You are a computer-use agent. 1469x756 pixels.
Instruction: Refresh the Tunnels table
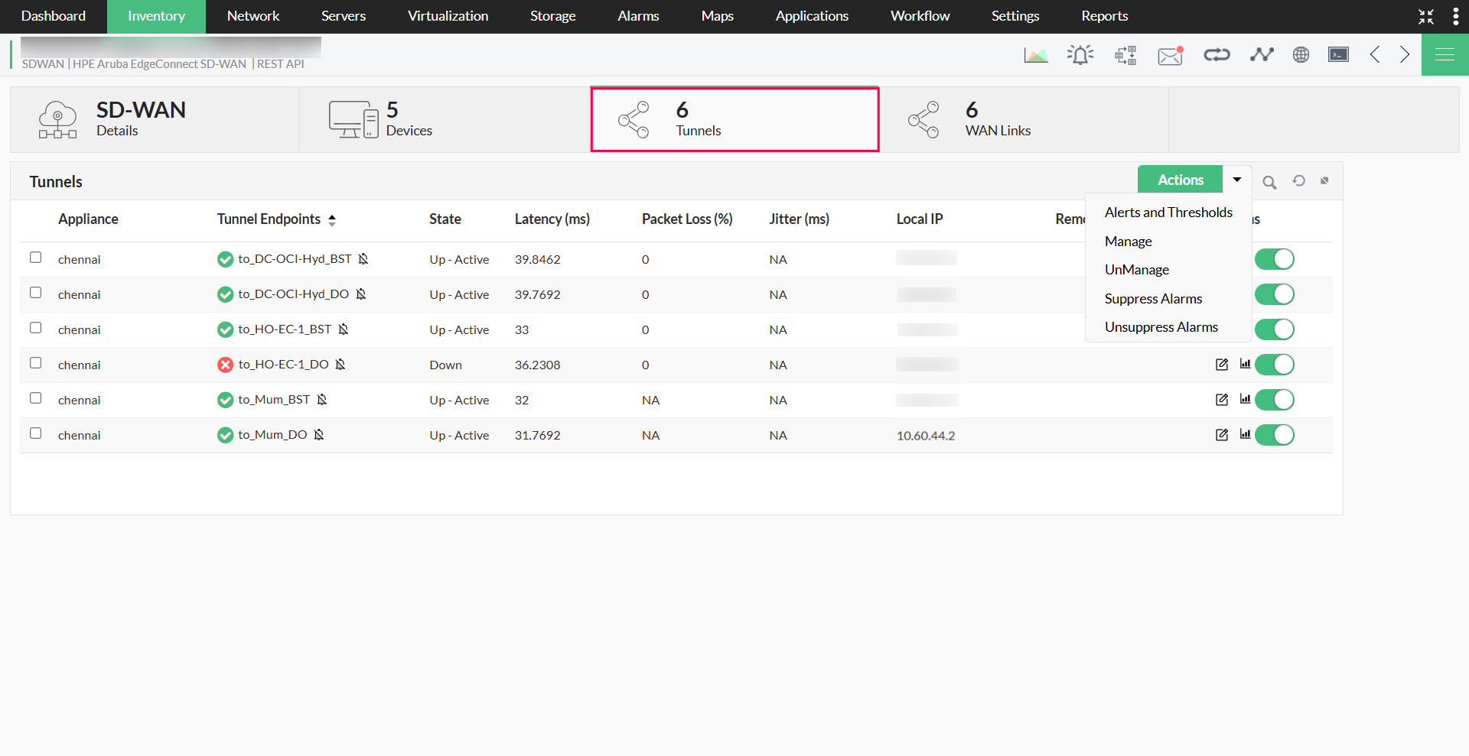pos(1299,180)
